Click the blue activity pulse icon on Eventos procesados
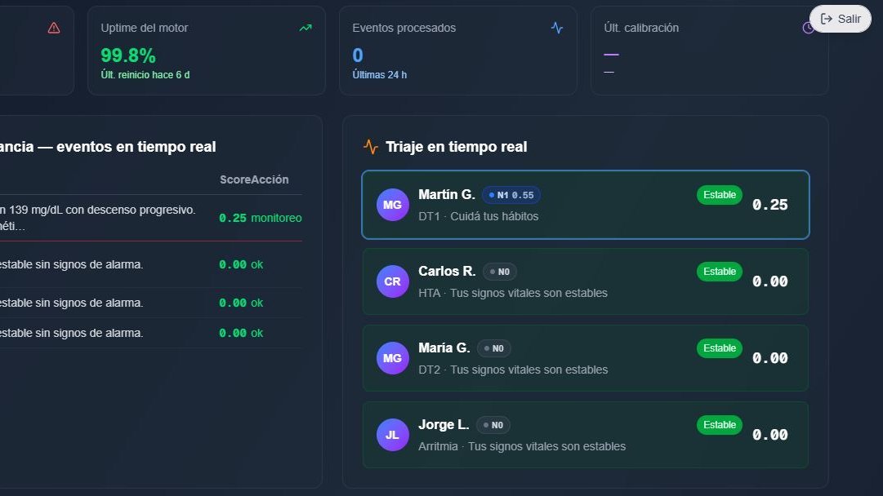 [x=557, y=28]
